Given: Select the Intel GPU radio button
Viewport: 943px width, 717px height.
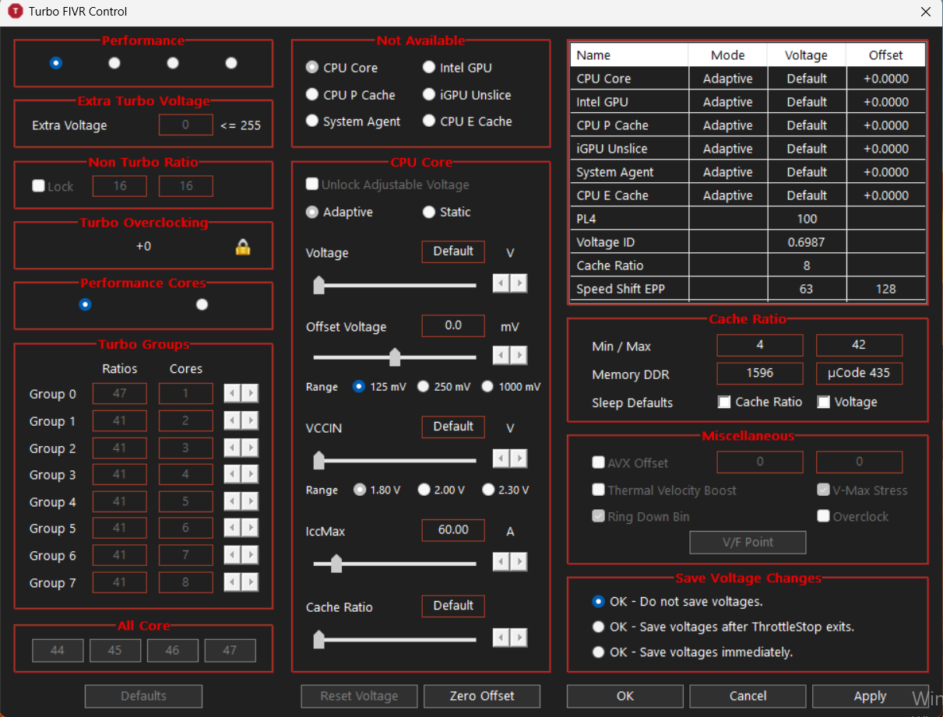Looking at the screenshot, I should point(428,68).
